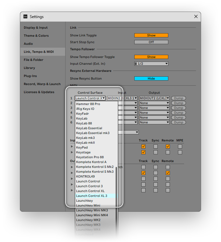Select KONTROL49 from the list
The width and height of the screenshot is (221, 242).
[95, 177]
